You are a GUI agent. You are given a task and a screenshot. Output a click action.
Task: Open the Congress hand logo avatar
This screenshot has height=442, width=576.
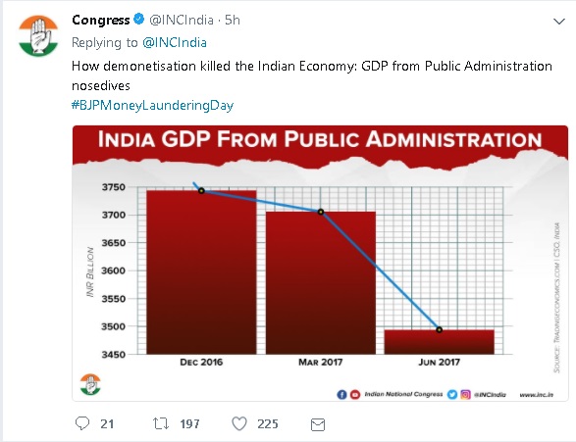[38, 35]
